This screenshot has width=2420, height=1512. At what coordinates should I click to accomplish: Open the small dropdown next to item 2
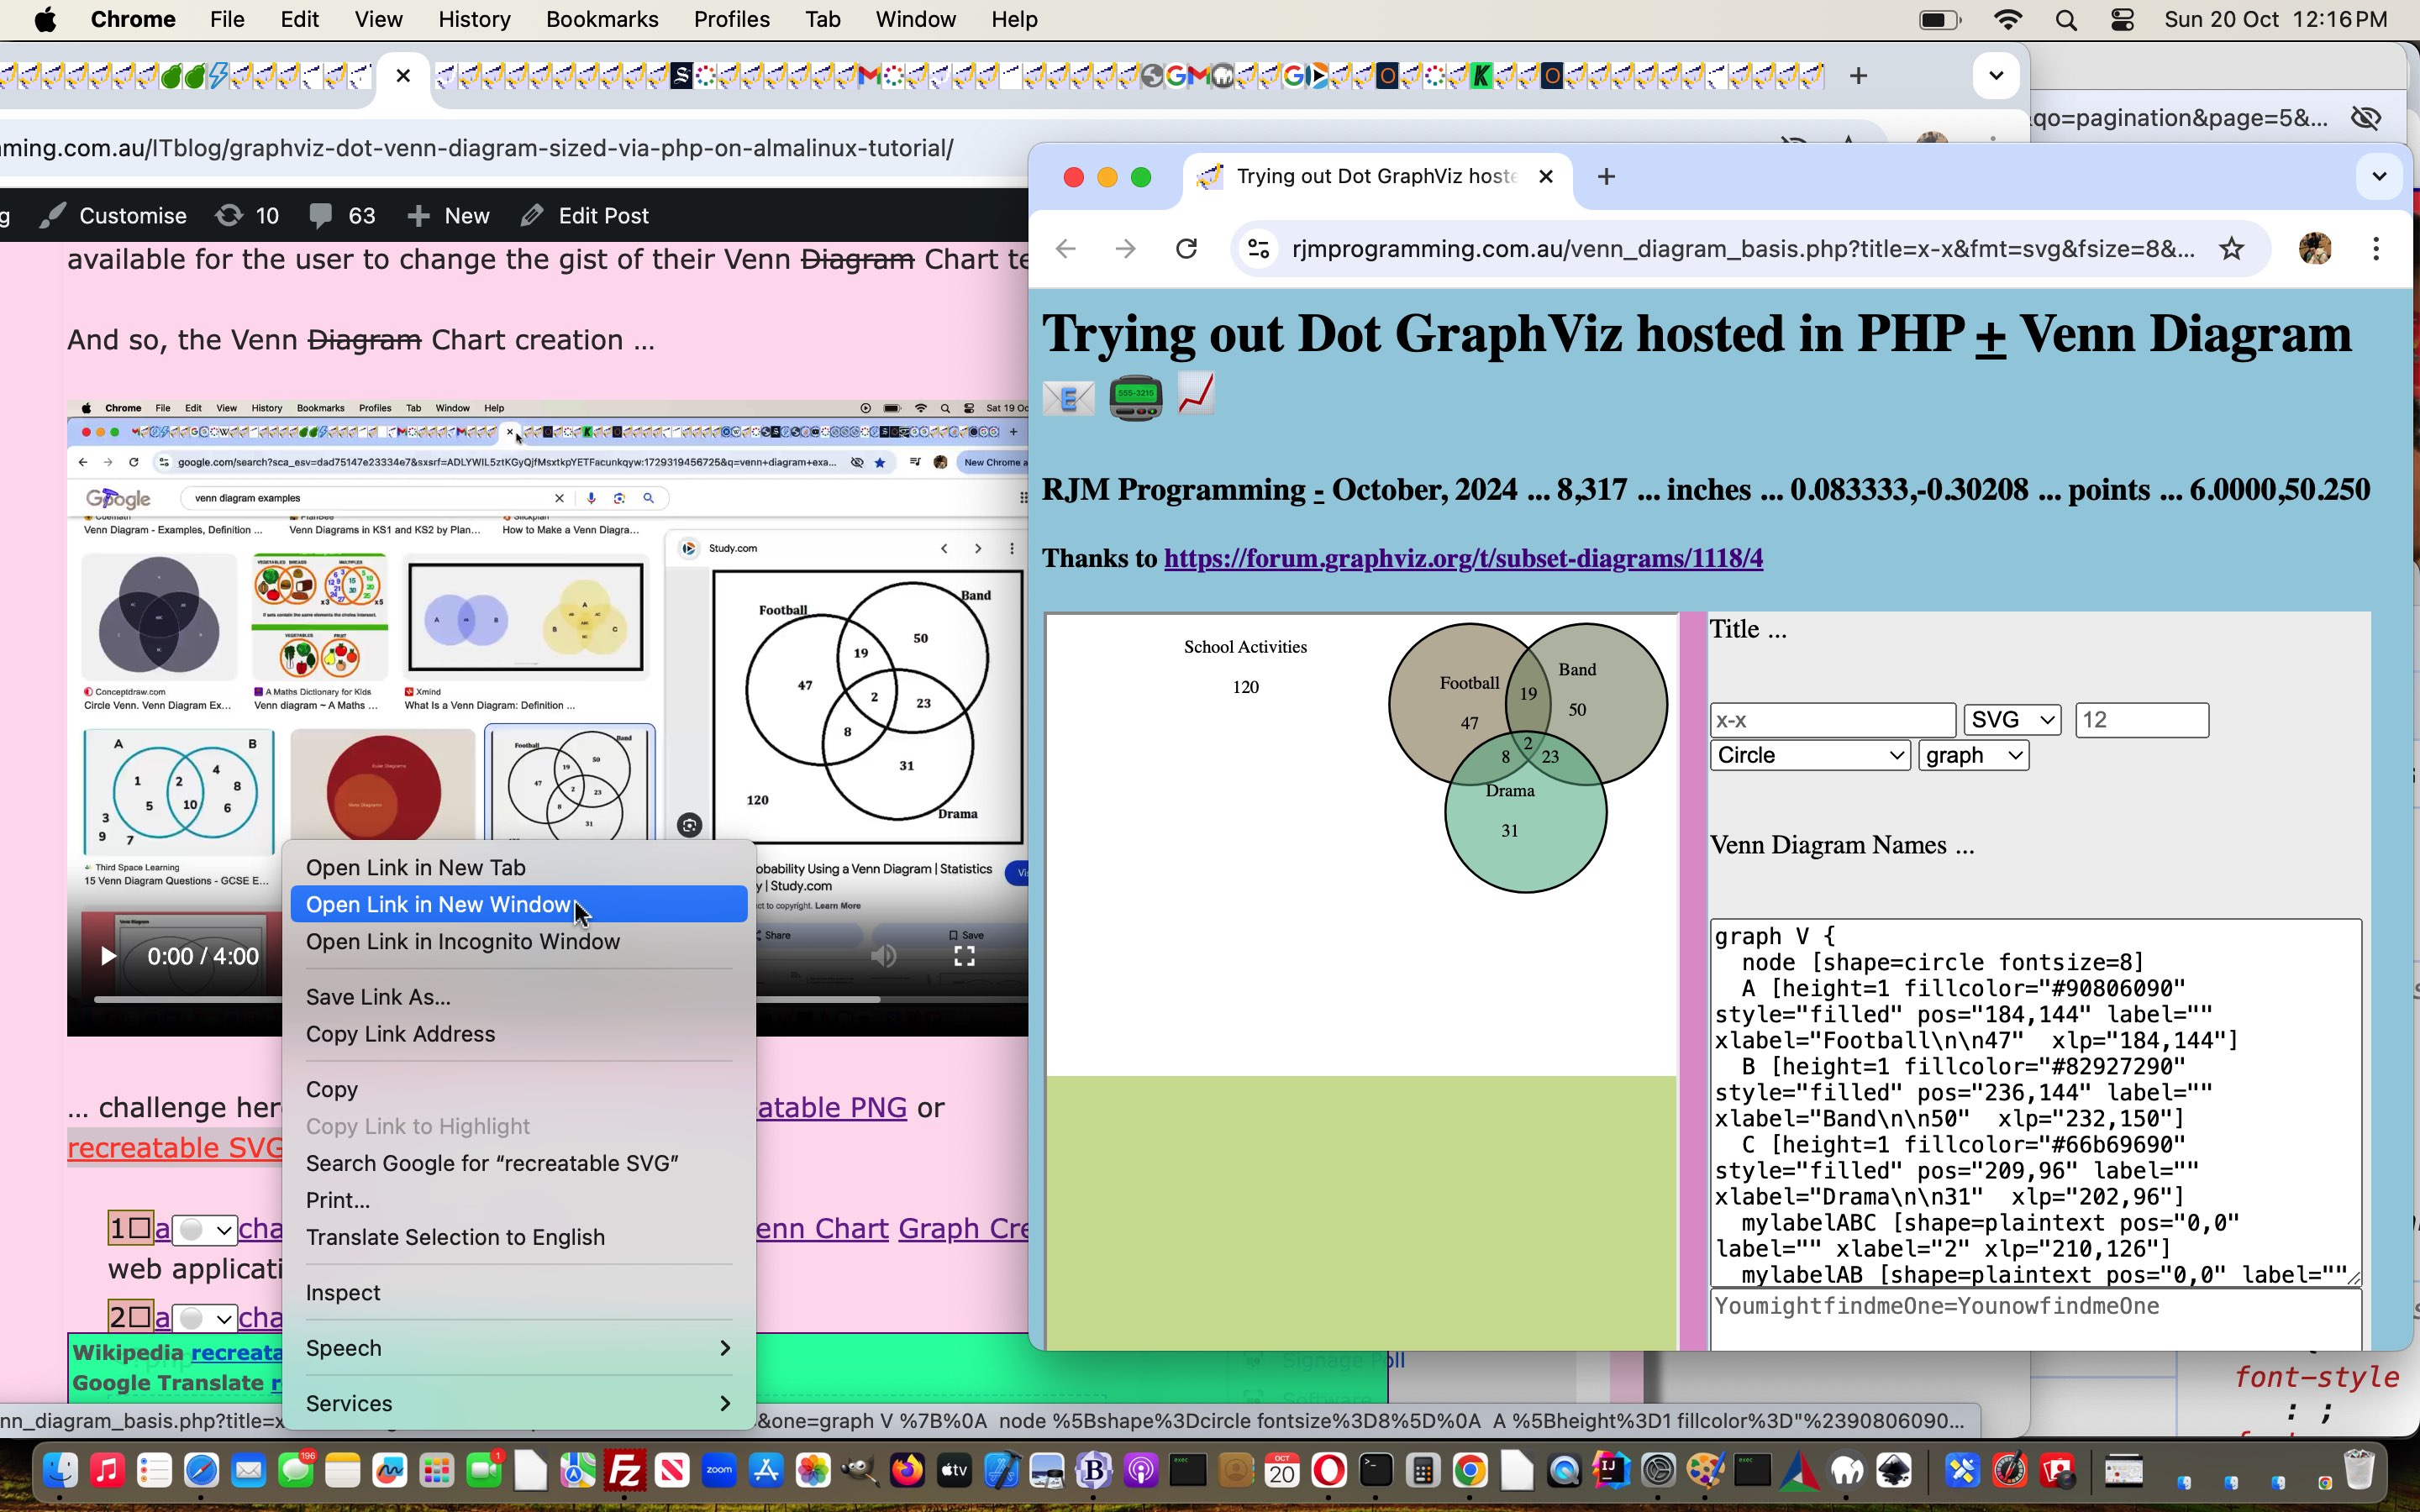(204, 1318)
